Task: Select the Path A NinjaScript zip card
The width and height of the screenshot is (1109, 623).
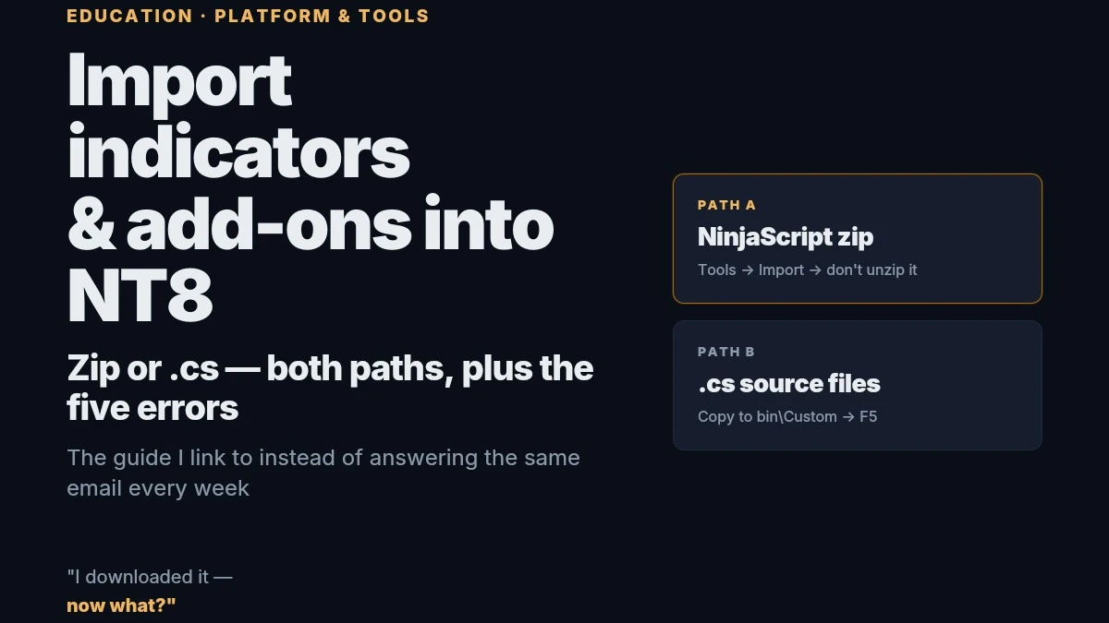Action: coord(858,238)
